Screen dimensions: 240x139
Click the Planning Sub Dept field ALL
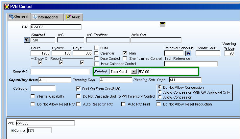pyautogui.click(x=185, y=80)
